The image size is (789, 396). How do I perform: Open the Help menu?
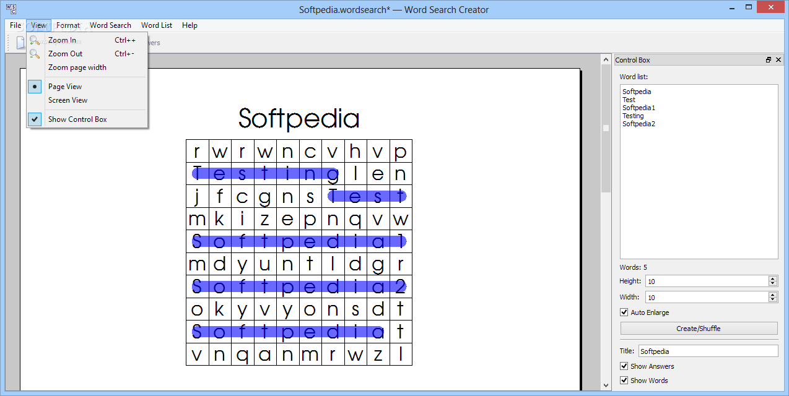190,25
